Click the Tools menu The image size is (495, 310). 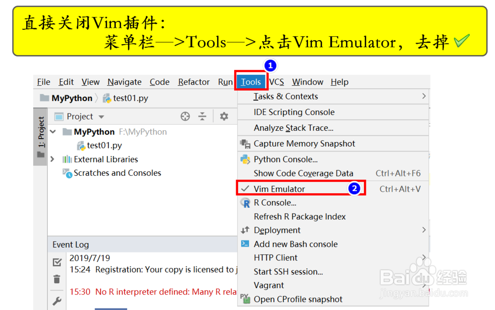251,82
